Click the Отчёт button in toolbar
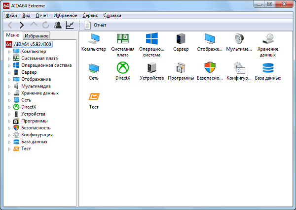This screenshot has width=296, height=210. coord(95,25)
